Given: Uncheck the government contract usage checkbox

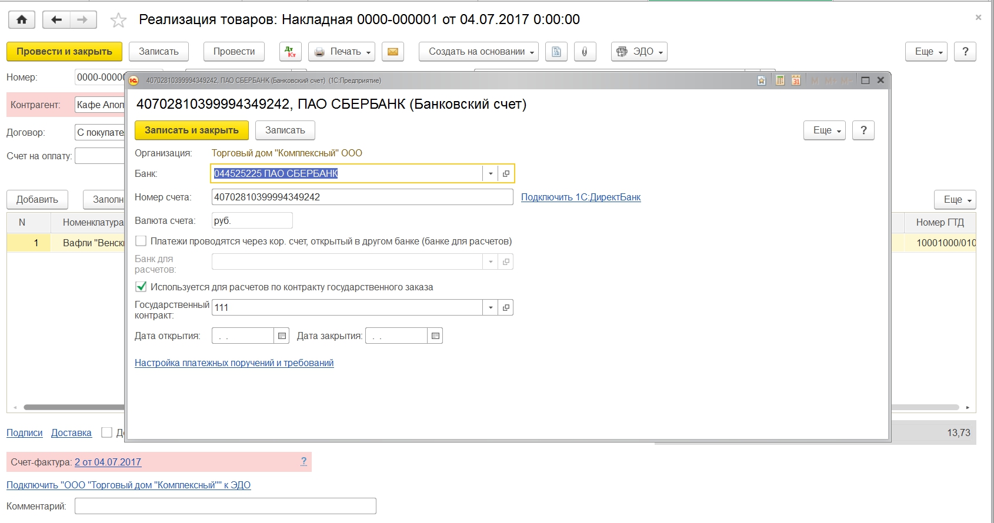Looking at the screenshot, I should point(141,287).
